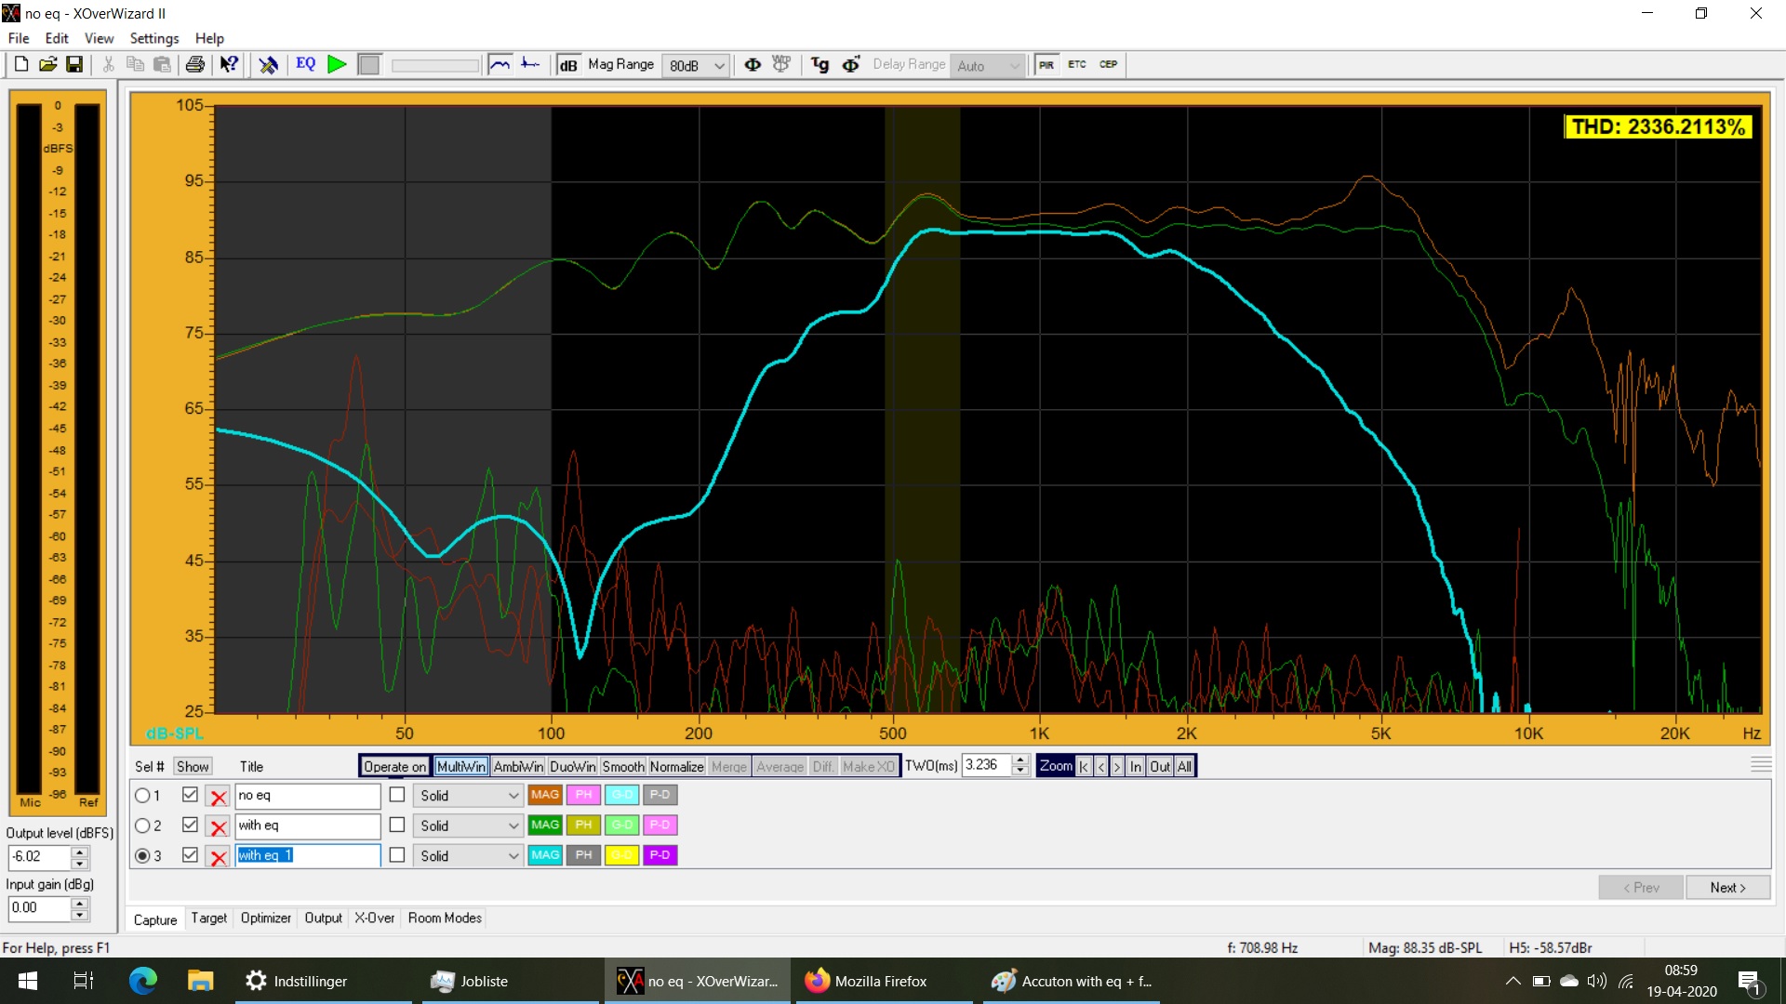Delete measurement 'no eq' with red X
Viewport: 1786px width, 1004px height.
point(219,797)
